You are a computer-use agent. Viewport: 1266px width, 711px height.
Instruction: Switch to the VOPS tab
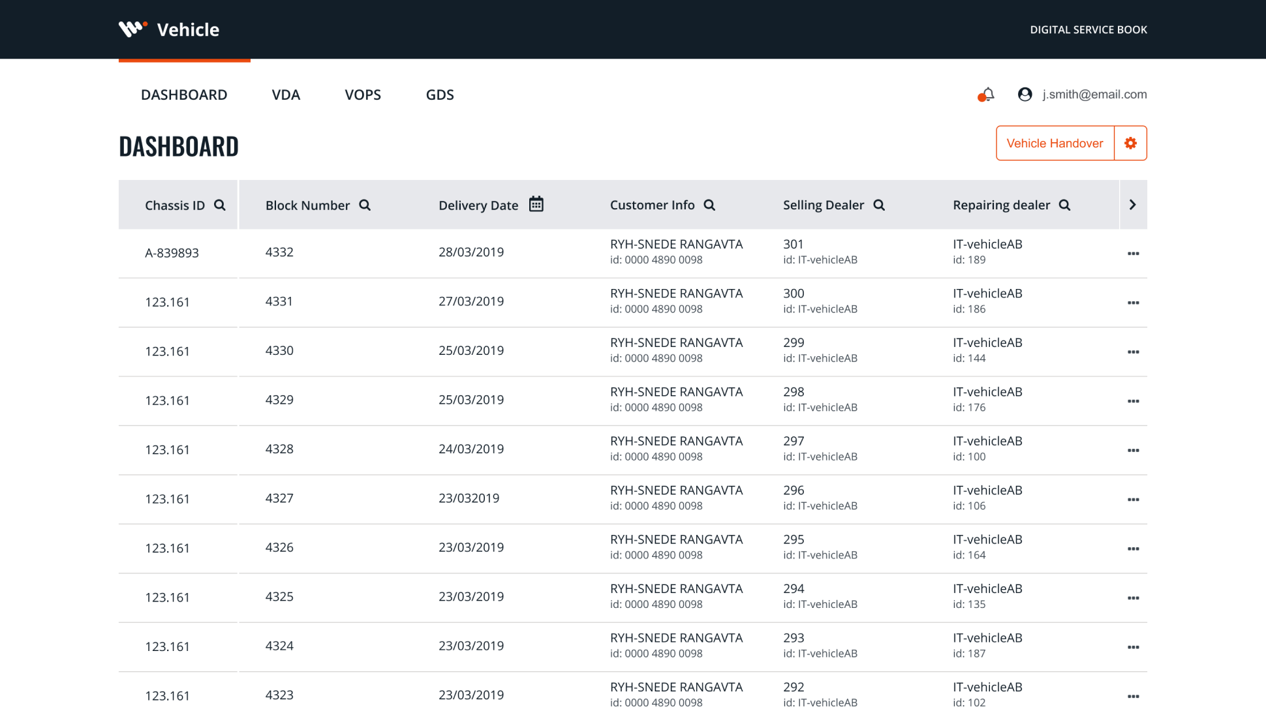(363, 95)
